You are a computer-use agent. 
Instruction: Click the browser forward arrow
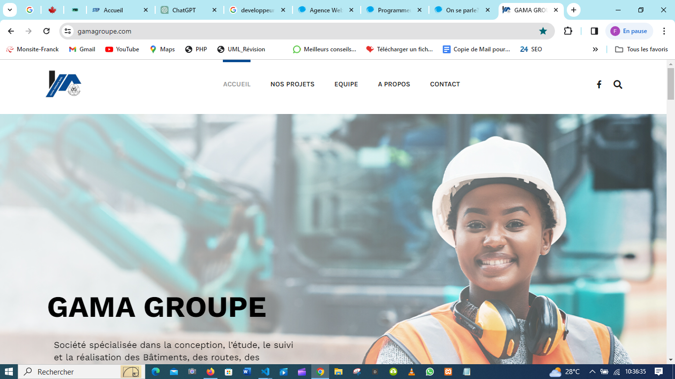[29, 31]
